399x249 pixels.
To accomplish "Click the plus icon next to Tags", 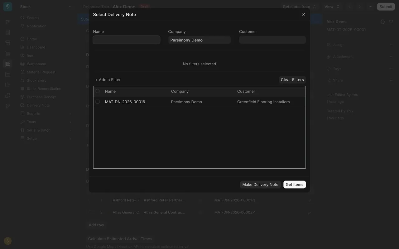I will pos(391,68).
